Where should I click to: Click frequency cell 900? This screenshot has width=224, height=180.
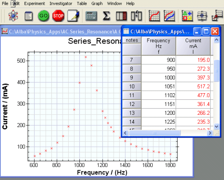tap(158, 60)
